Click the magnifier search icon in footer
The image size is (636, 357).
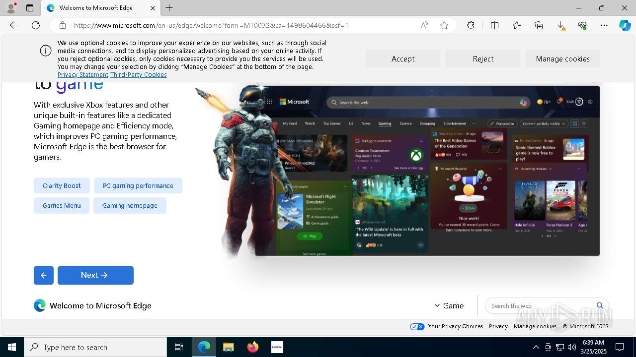point(600,305)
